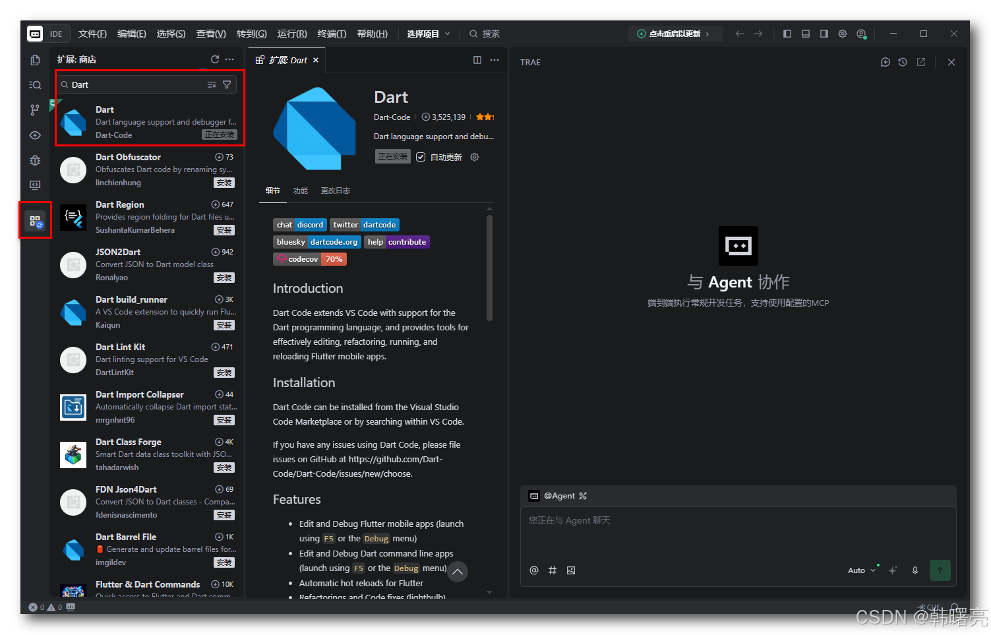Install the Dart Lint Kit extension
Image resolution: width=991 pixels, height=635 pixels.
click(224, 373)
